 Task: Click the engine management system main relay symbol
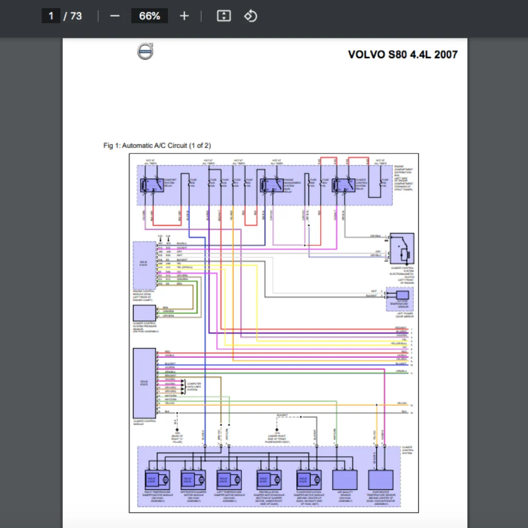272,185
